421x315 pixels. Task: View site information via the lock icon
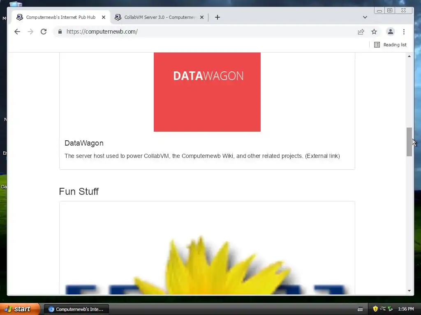pos(60,32)
